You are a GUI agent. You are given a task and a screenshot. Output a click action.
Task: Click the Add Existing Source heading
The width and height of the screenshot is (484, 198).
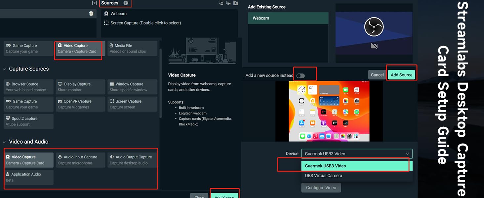(267, 7)
